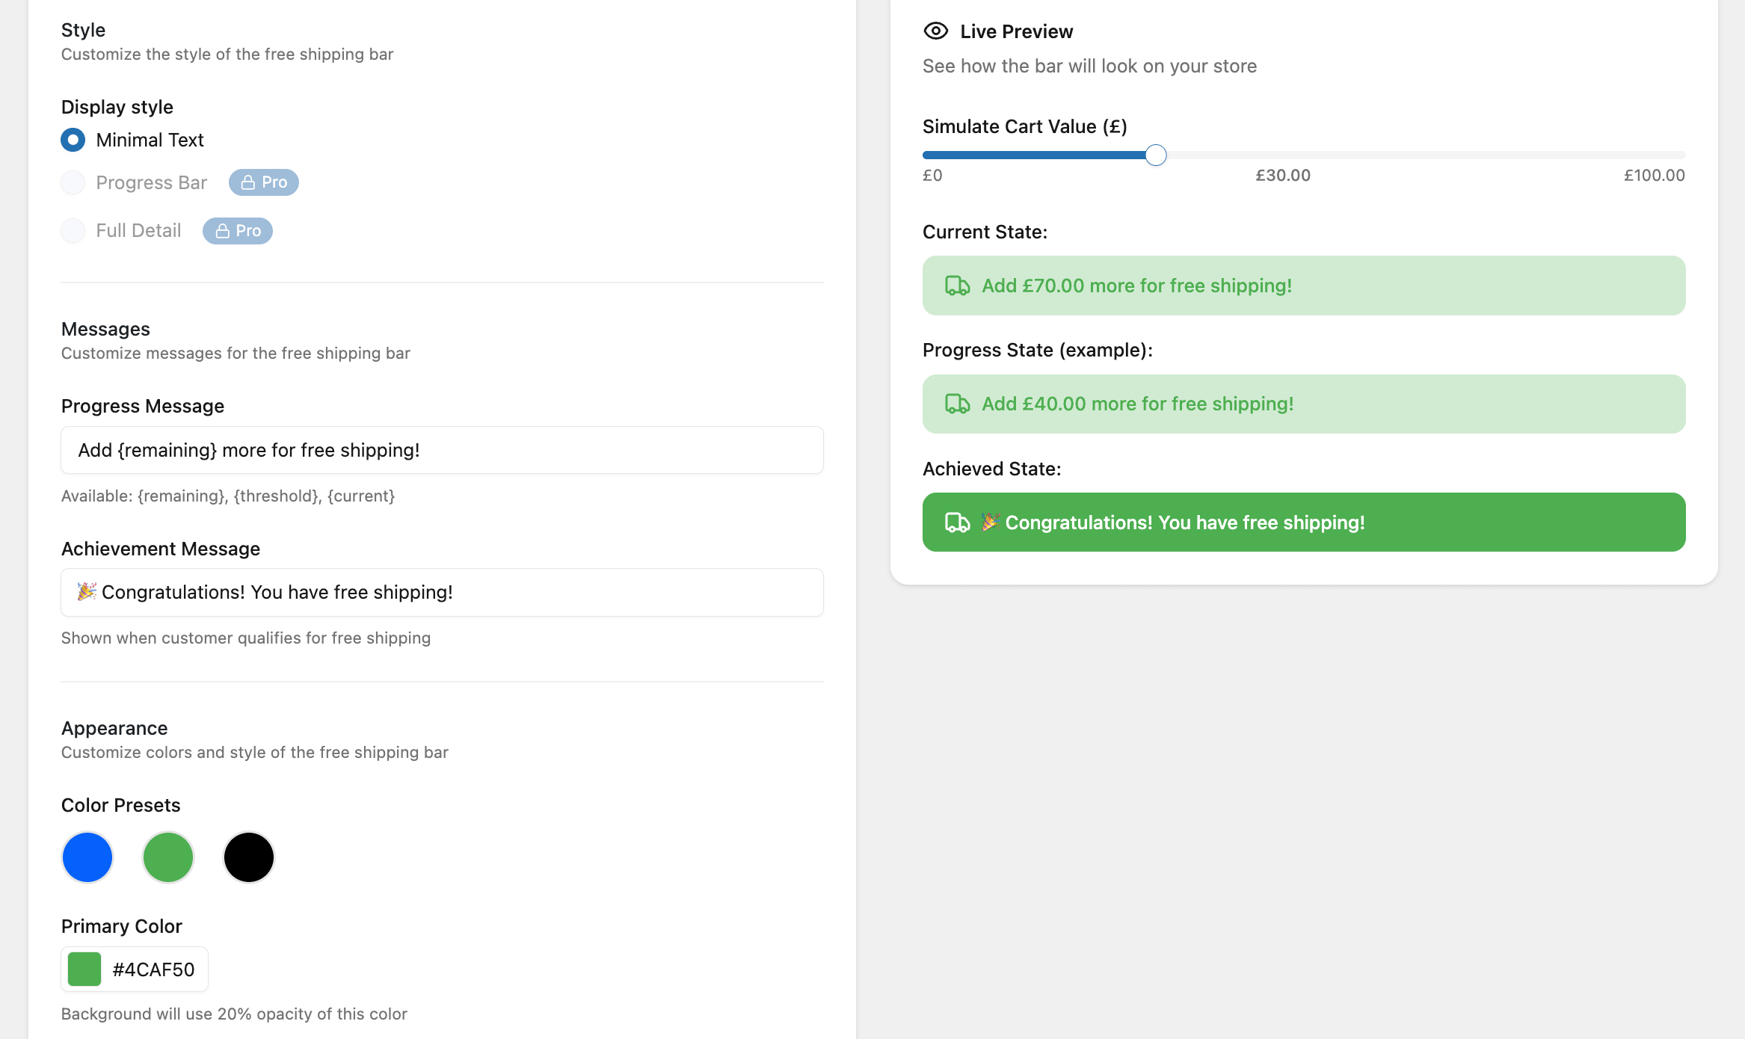Click the Pro badge next to Progress Bar
The image size is (1745, 1039).
coord(262,182)
